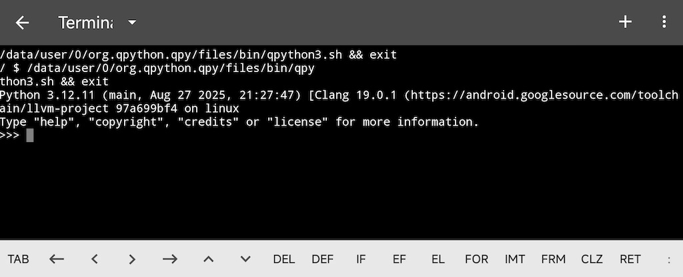Insert DEF keyword shortcut
This screenshot has width=683, height=277.
click(x=322, y=259)
